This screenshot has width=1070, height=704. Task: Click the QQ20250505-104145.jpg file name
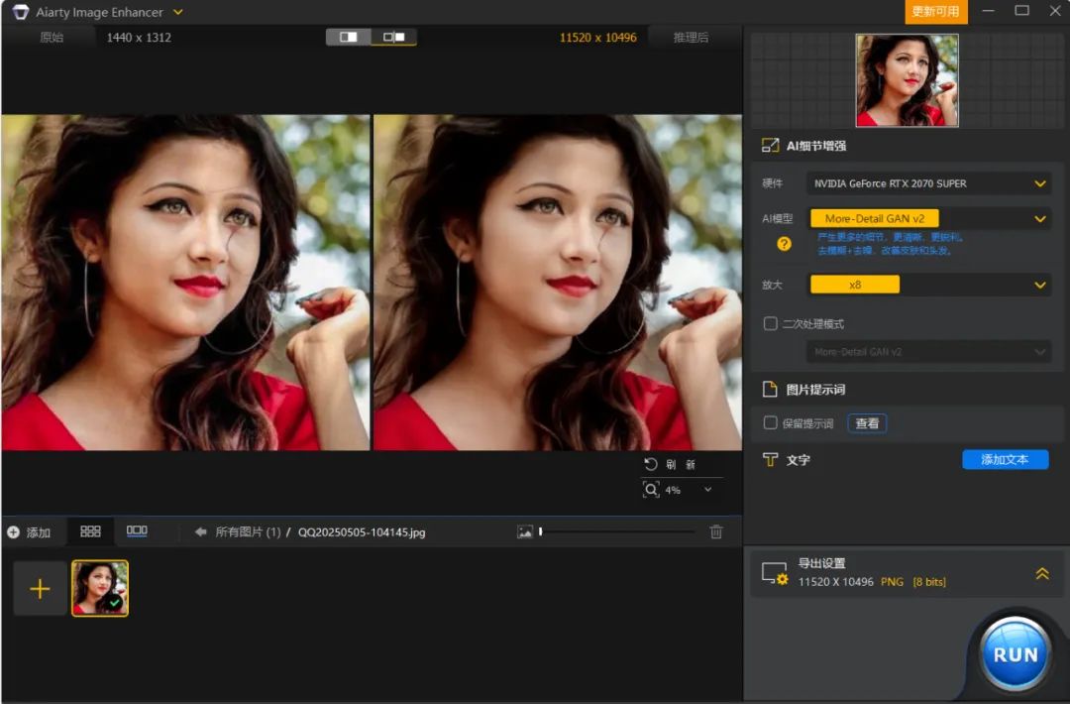click(362, 531)
